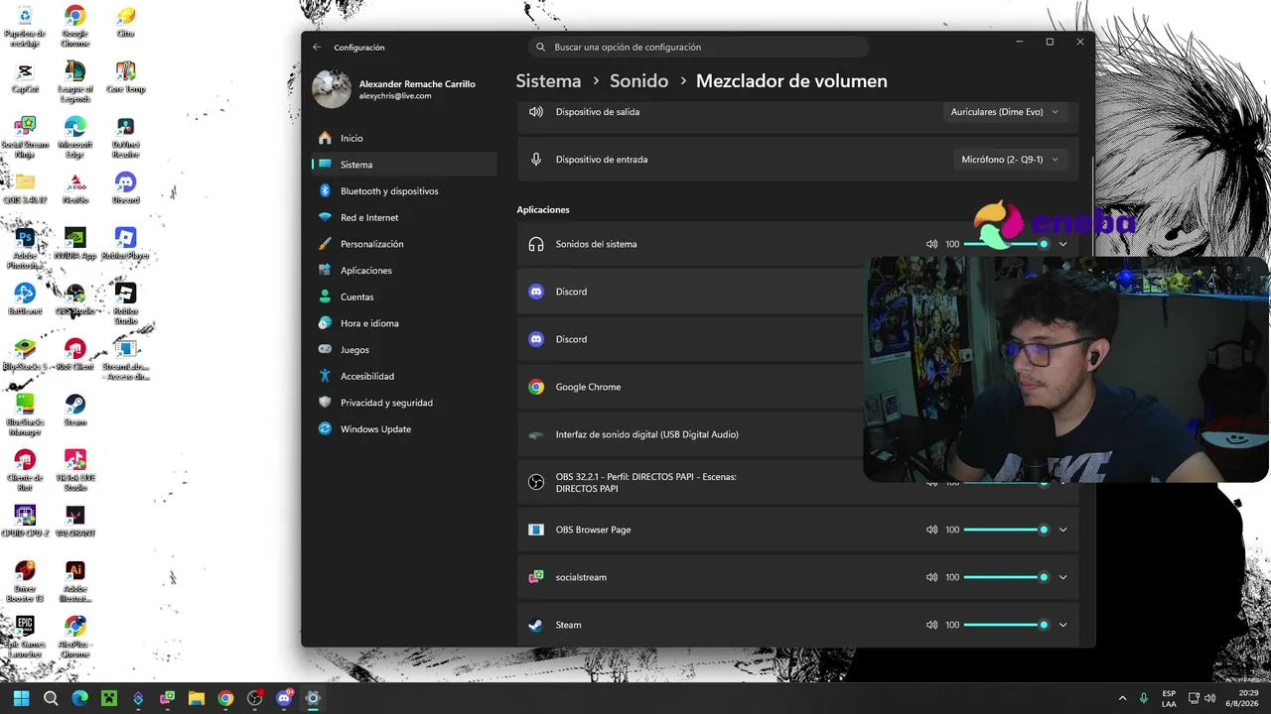
Task: Select the League of Legends desktop icon
Action: tap(74, 82)
